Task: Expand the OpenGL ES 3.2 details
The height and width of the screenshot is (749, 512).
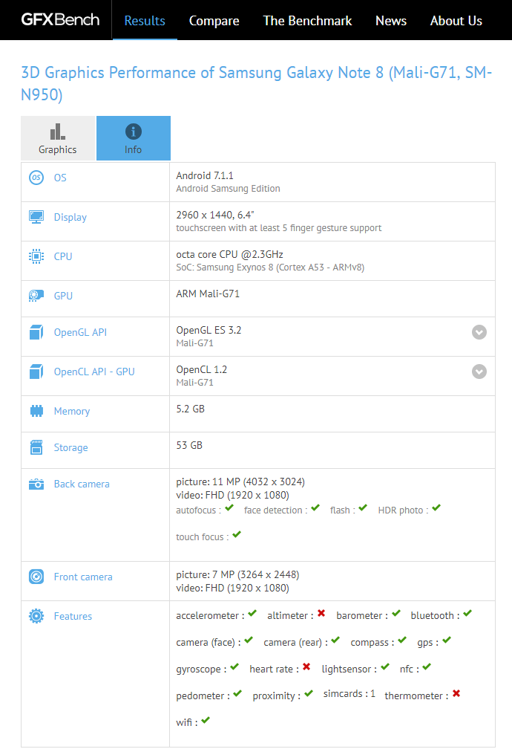Action: click(x=479, y=332)
